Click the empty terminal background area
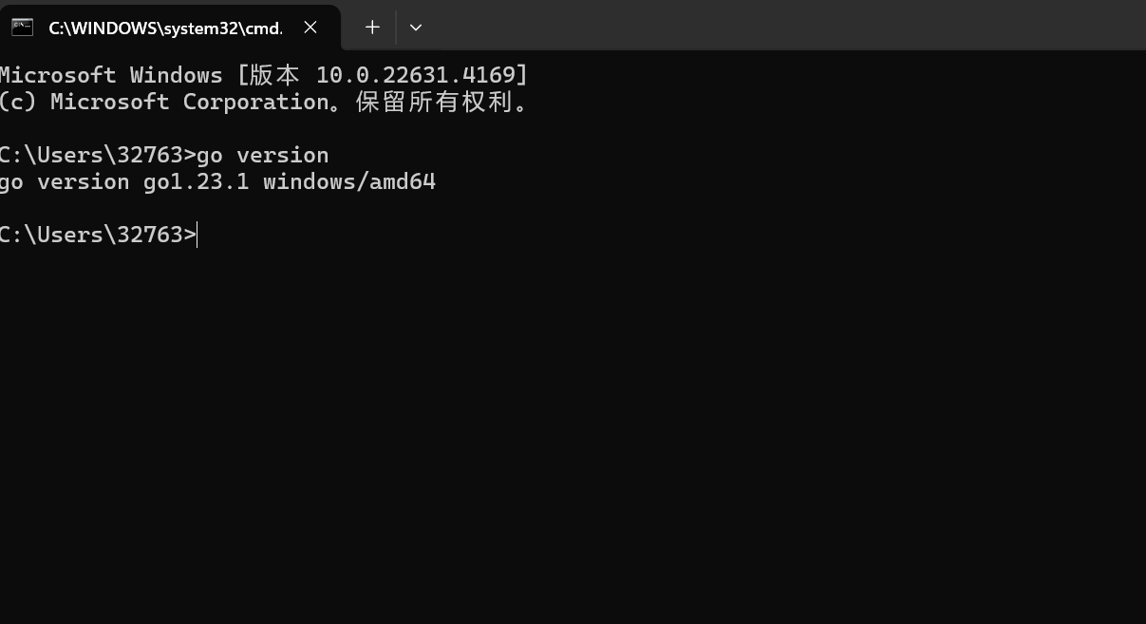This screenshot has width=1146, height=624. (570, 427)
